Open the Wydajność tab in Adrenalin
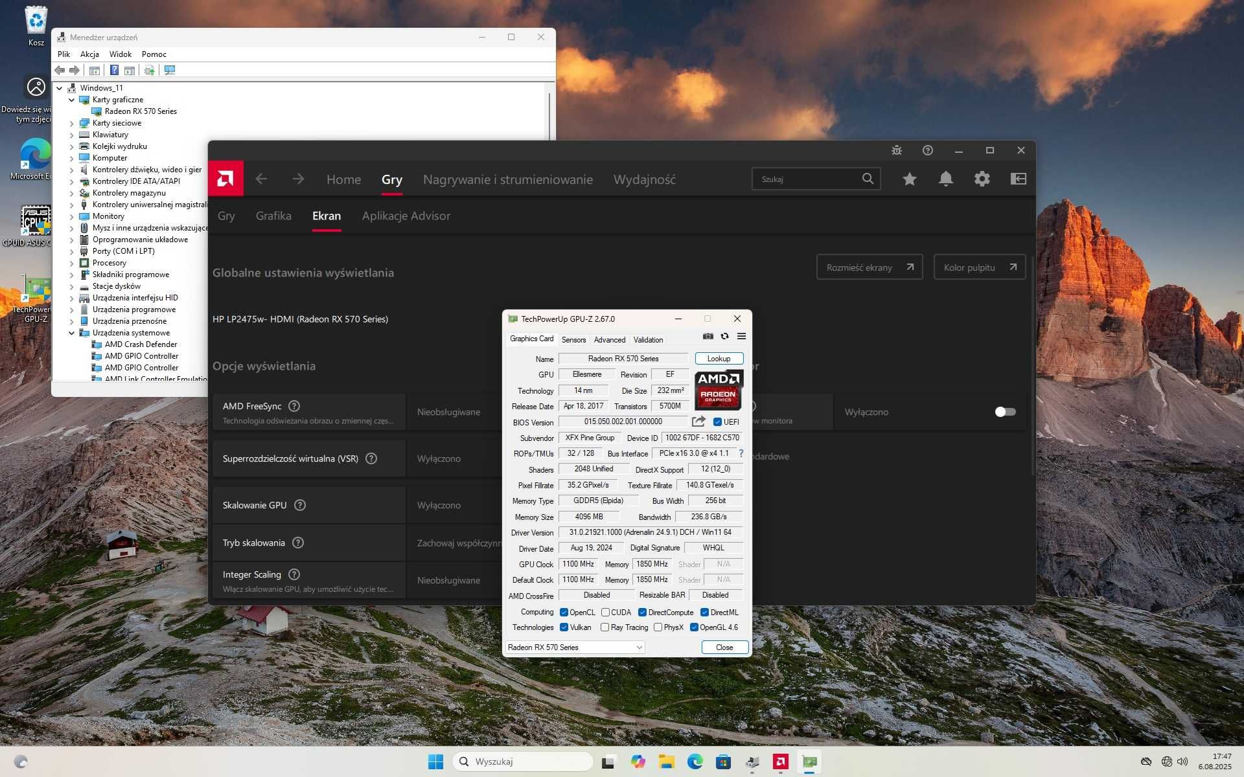The width and height of the screenshot is (1244, 777). 645,179
